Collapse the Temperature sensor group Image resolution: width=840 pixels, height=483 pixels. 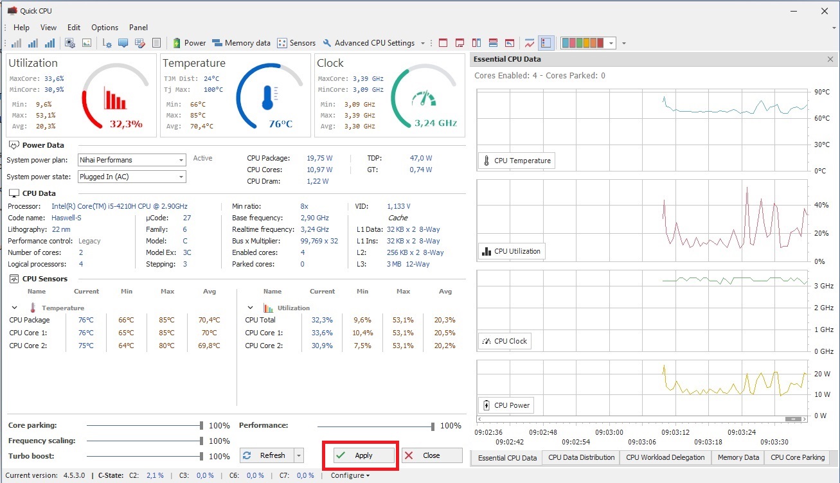pos(14,308)
